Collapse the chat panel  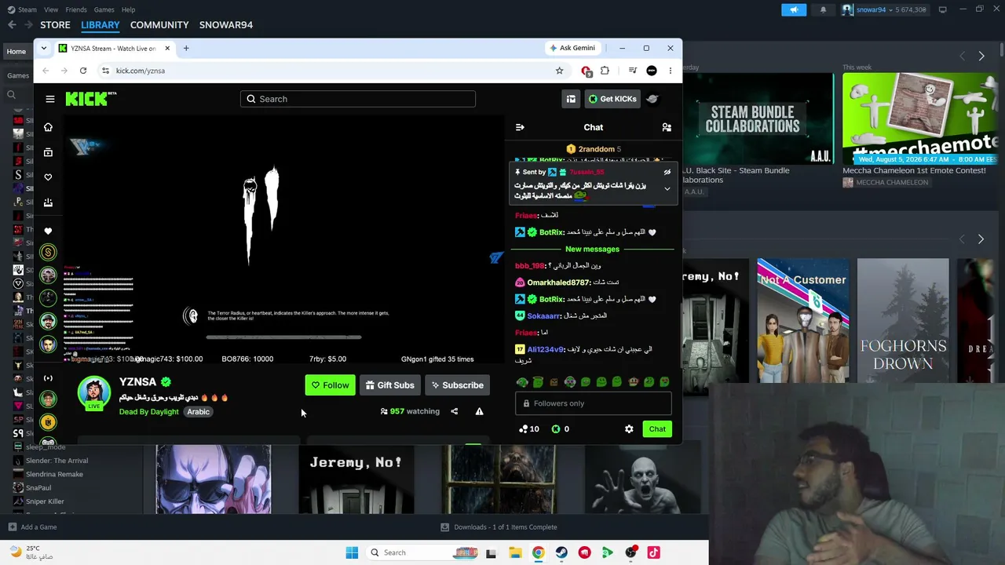pos(520,127)
